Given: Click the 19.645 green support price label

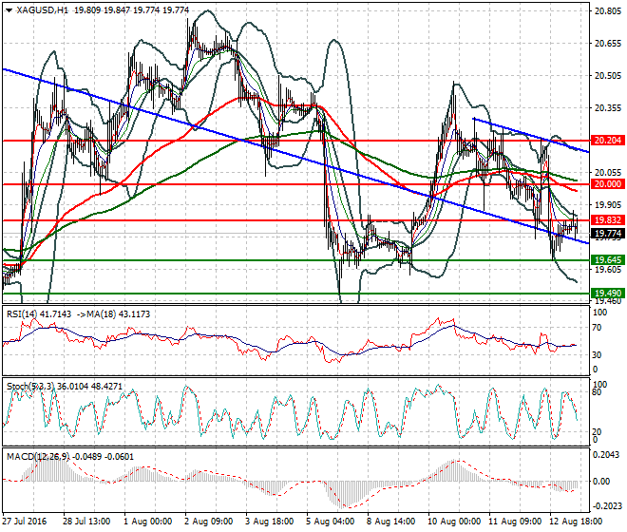Looking at the screenshot, I should point(608,260).
